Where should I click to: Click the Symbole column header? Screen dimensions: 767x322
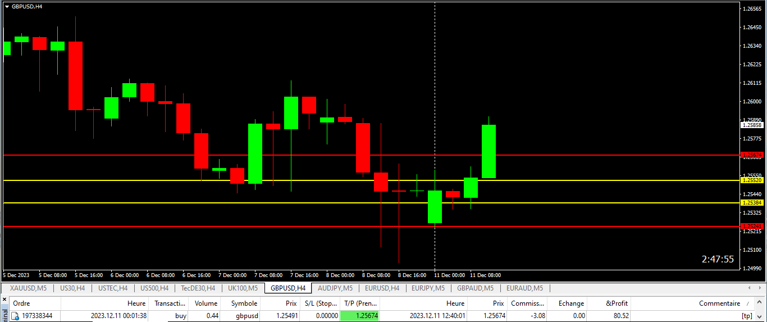point(244,303)
